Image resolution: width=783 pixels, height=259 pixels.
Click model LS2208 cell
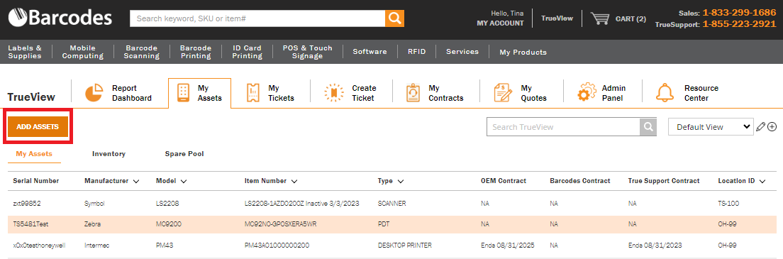(167, 204)
